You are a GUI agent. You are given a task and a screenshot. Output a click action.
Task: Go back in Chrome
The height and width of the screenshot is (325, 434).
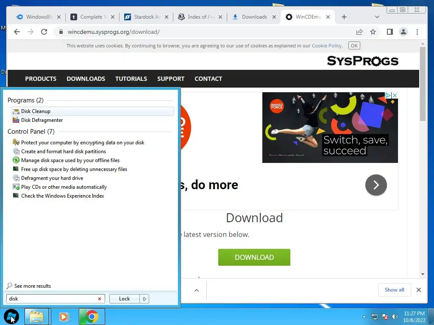[x=17, y=32]
